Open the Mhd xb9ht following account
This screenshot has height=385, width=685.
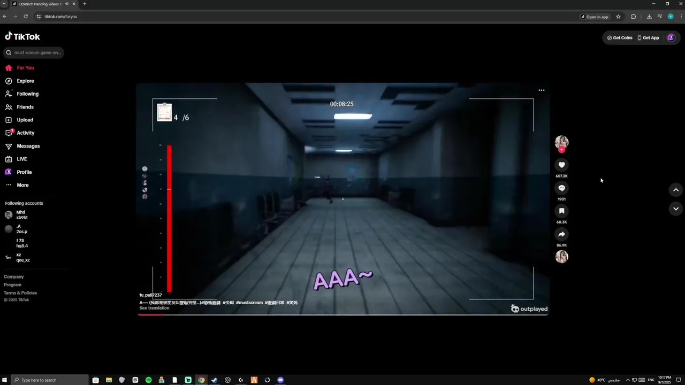17,215
